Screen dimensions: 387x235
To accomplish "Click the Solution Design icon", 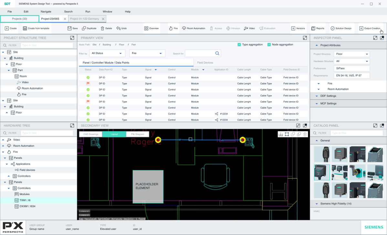I will click(x=341, y=28).
